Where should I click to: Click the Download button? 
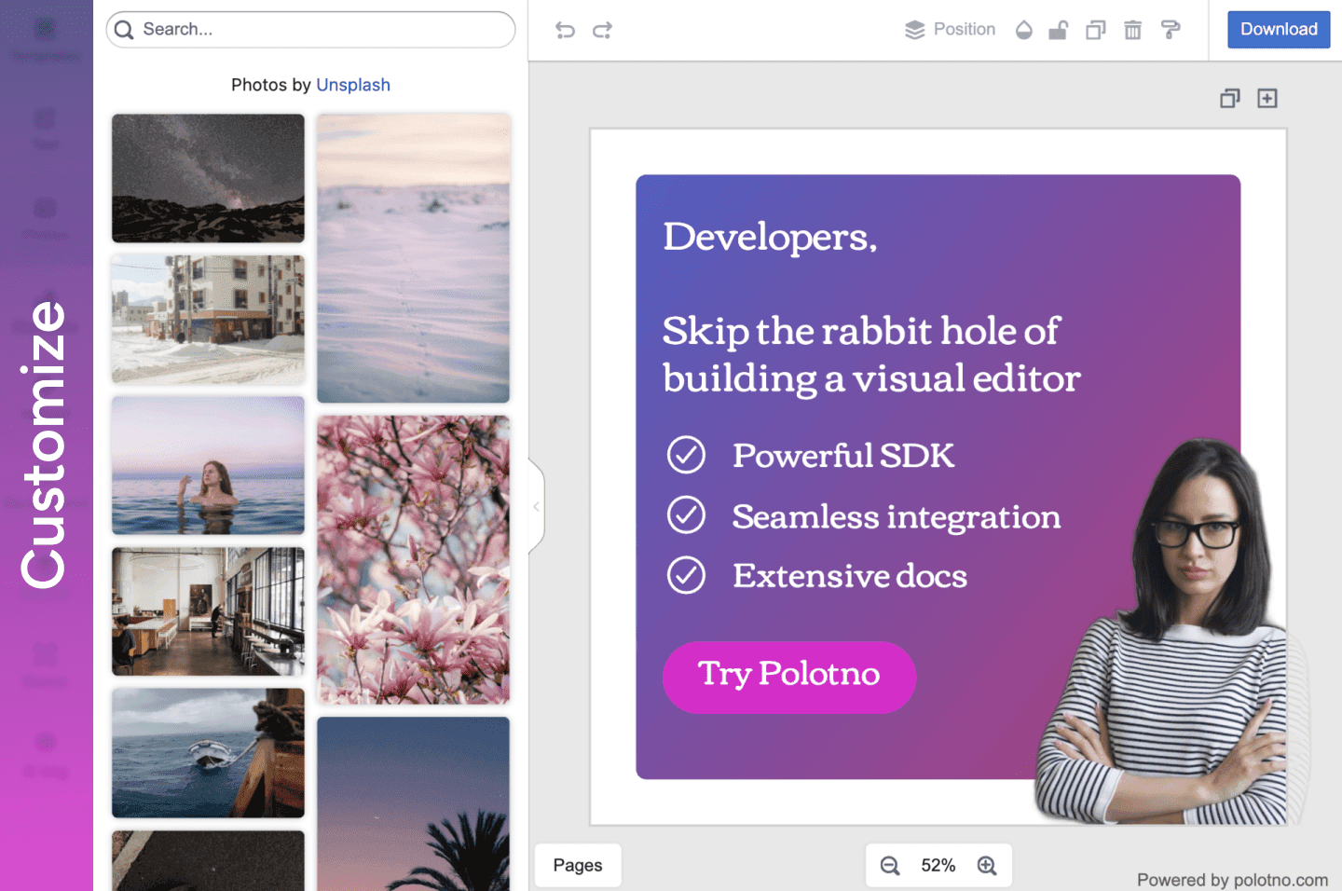[x=1278, y=29]
